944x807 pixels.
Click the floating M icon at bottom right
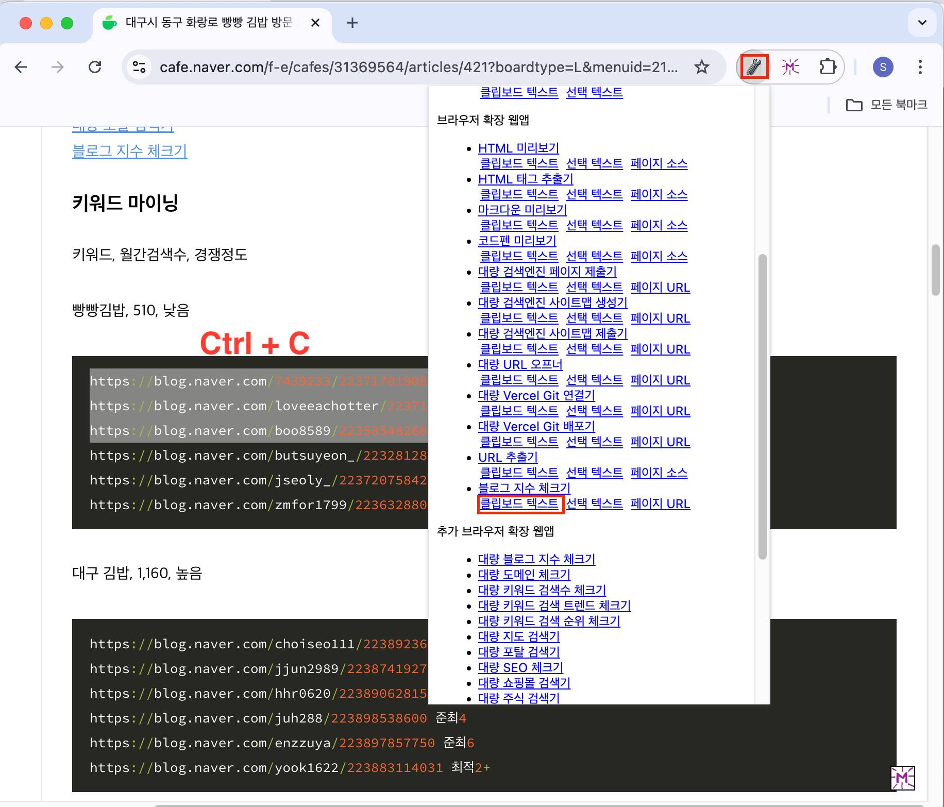click(902, 778)
